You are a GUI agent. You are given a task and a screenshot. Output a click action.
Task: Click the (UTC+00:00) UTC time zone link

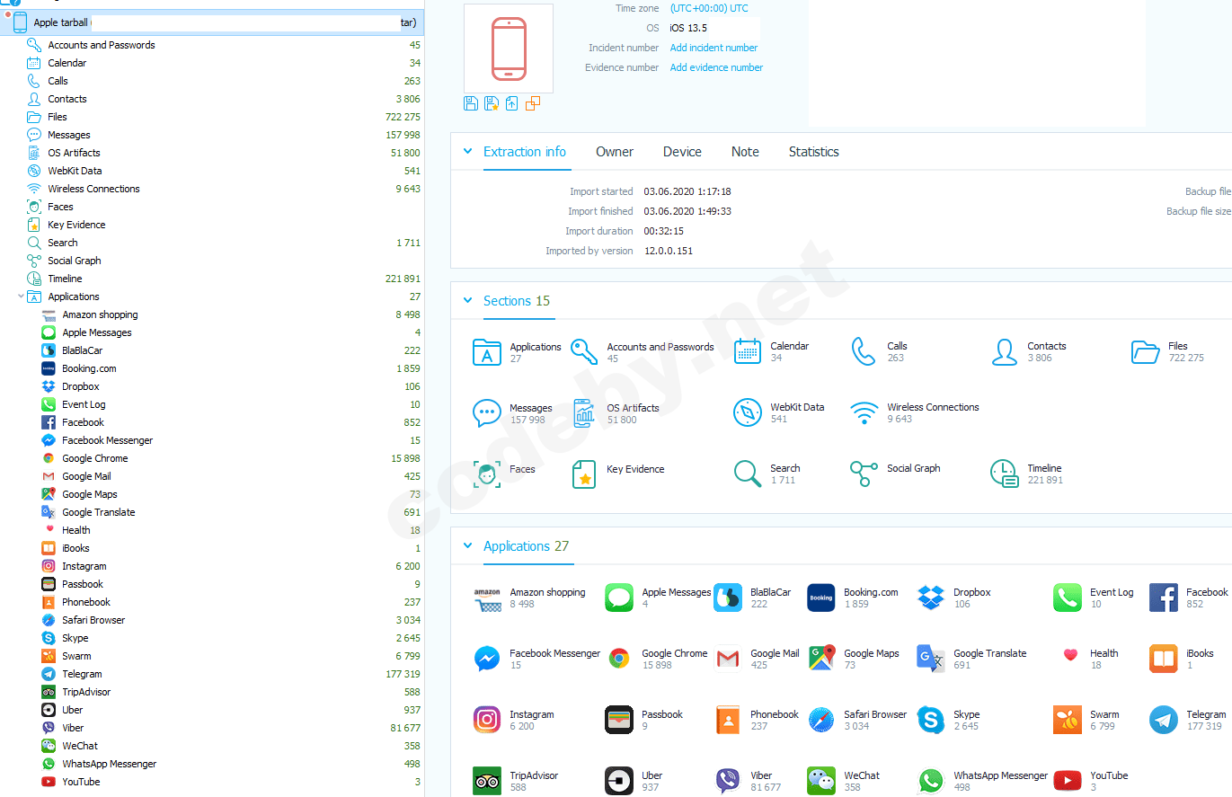[x=709, y=8]
